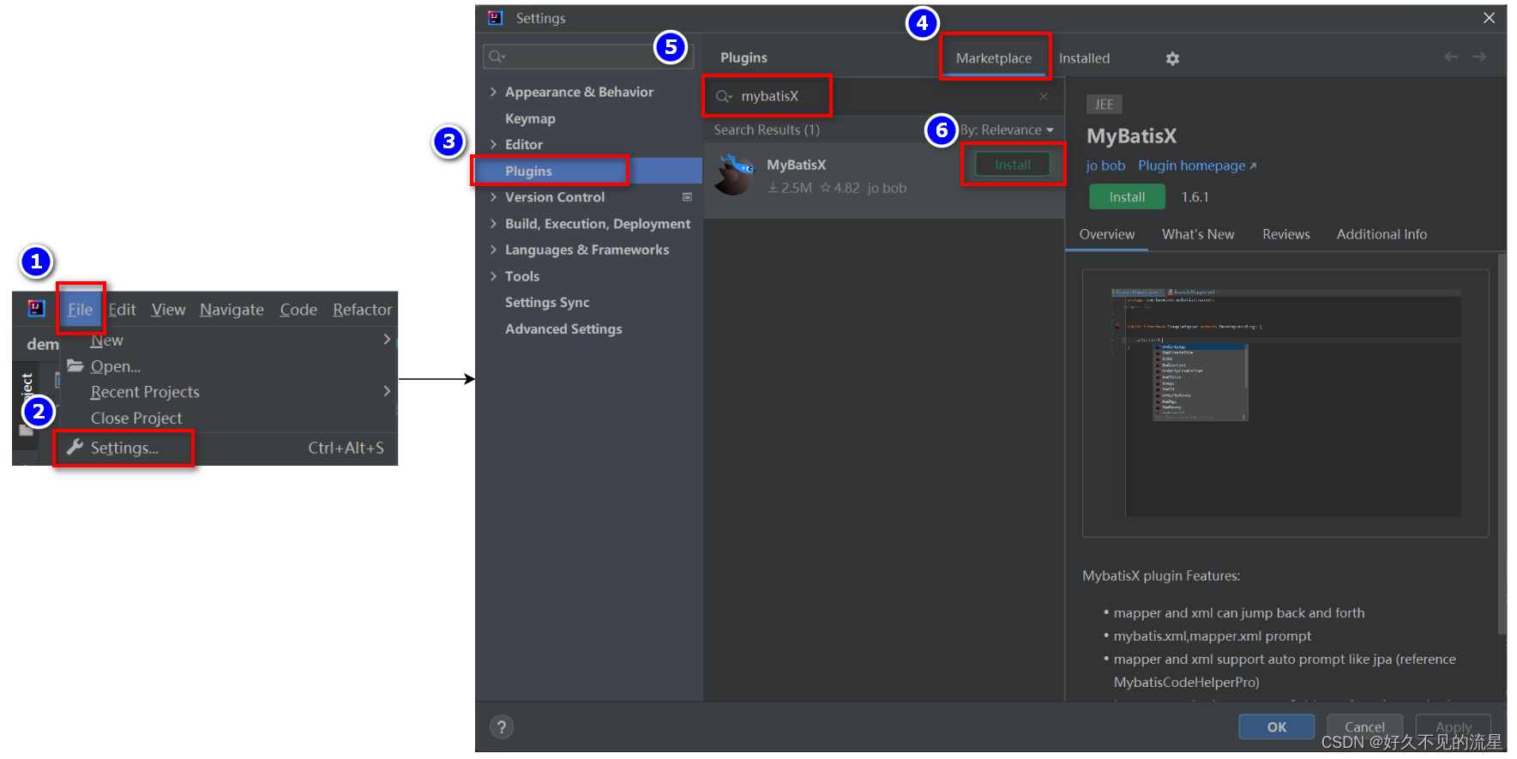The image size is (1517, 759).
Task: Open the What's New tab
Action: (1198, 234)
